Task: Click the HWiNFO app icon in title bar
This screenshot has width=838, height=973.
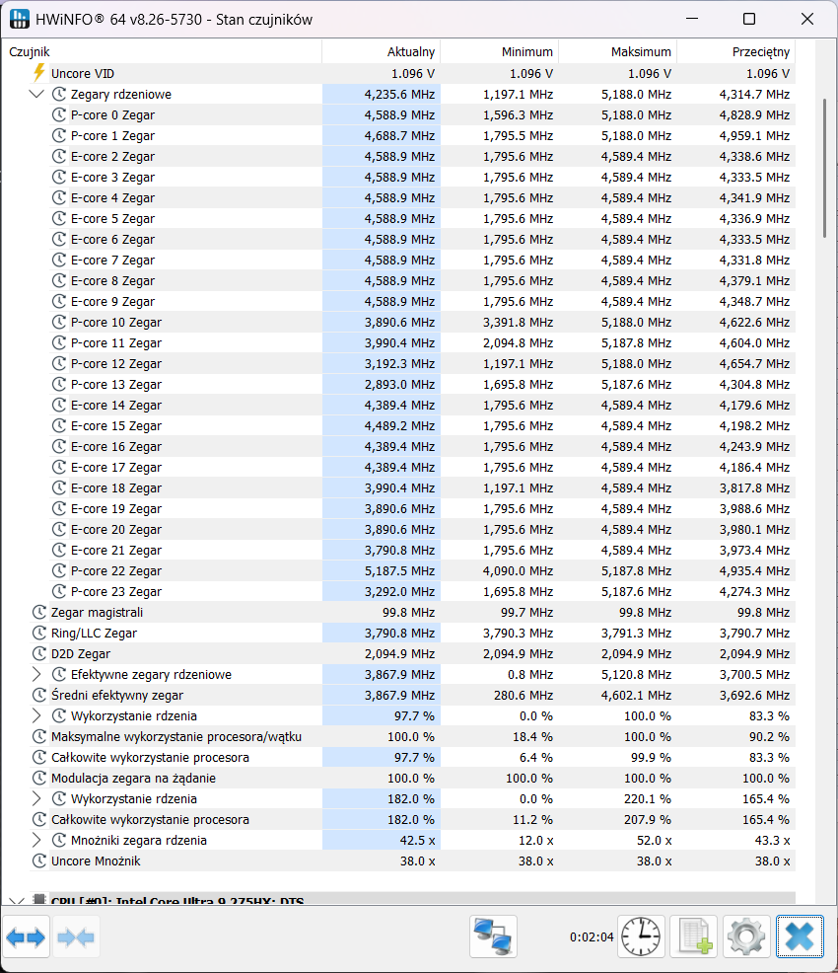Action: coord(19,19)
